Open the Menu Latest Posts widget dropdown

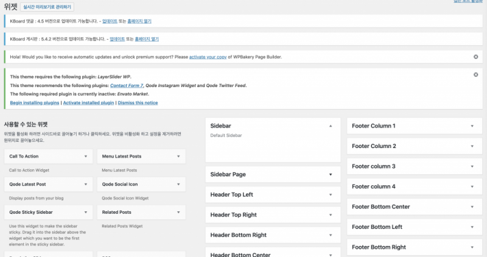pos(178,157)
